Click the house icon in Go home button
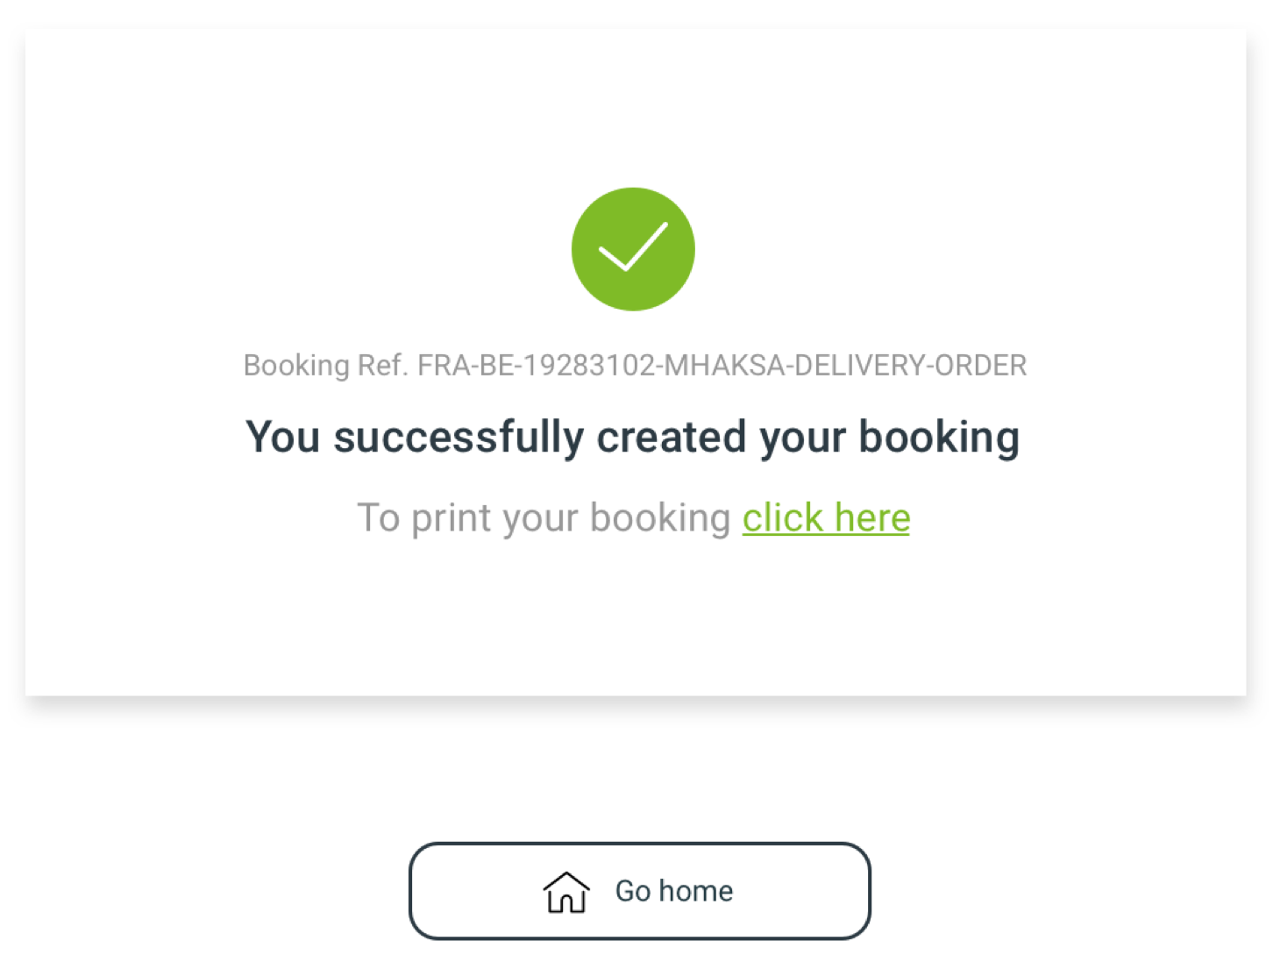1273x955 pixels. pyautogui.click(x=566, y=892)
